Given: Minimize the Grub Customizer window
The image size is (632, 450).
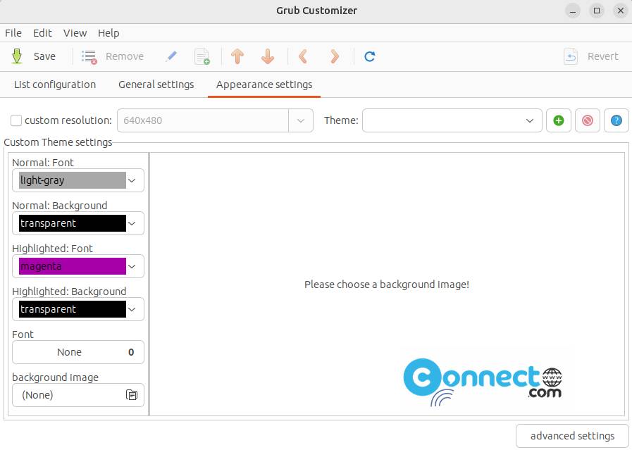Looking at the screenshot, I should (573, 11).
